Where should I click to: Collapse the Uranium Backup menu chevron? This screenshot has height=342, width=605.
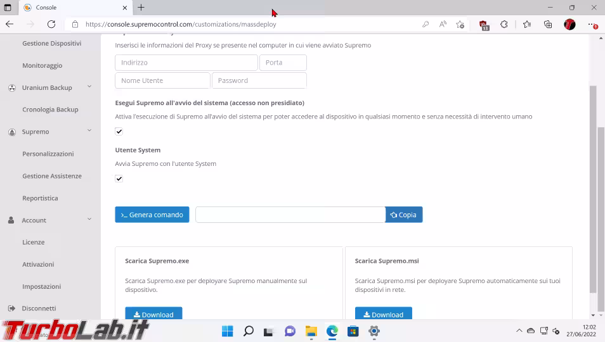89,87
